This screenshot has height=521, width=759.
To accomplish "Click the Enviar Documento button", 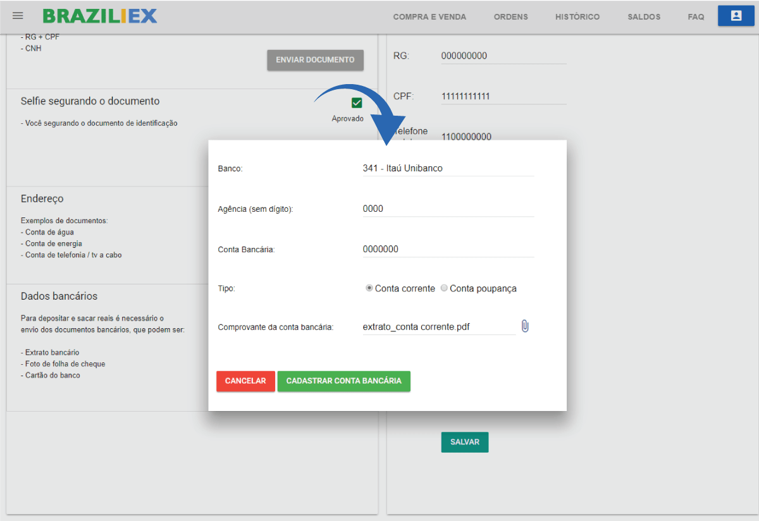I will click(315, 60).
